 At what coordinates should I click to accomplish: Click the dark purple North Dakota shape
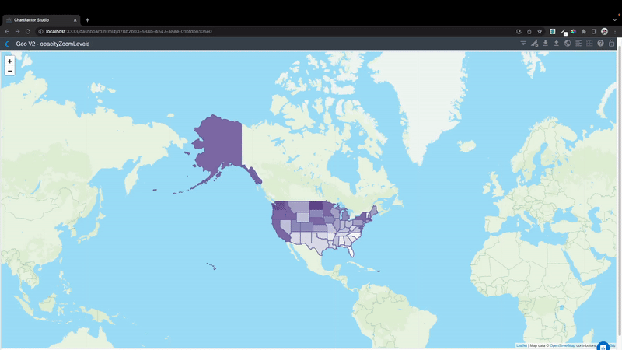tap(316, 205)
